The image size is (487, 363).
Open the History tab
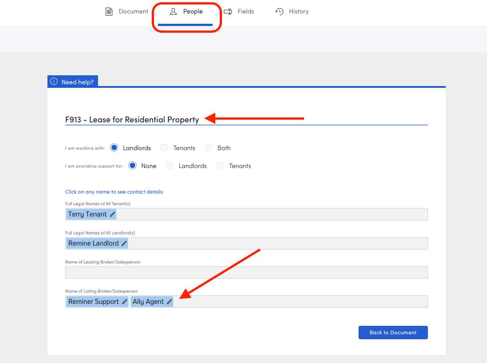tap(292, 12)
